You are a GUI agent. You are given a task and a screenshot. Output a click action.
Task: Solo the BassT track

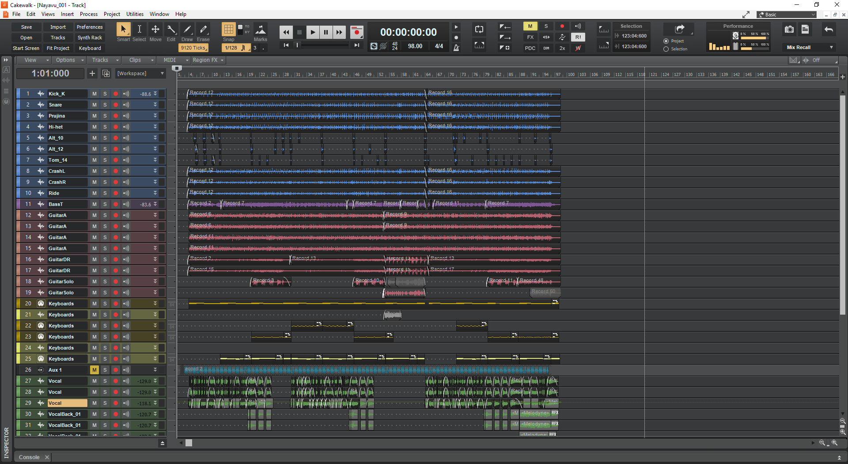(x=105, y=204)
